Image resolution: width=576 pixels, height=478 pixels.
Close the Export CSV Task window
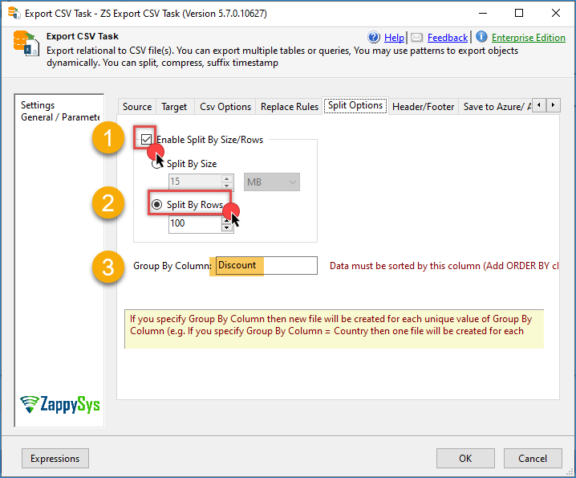click(x=556, y=13)
